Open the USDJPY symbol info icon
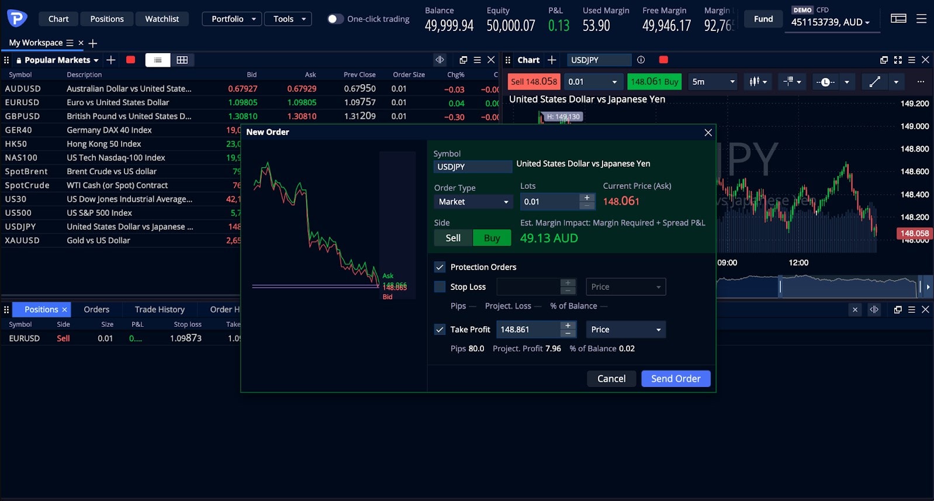Screen dimensions: 934x501 click(641, 60)
